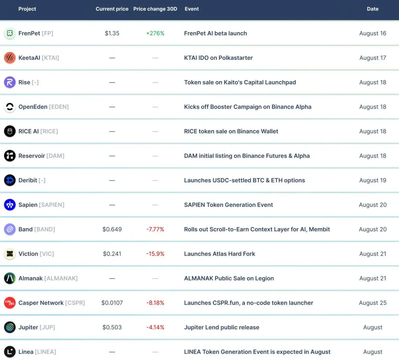Click Launches Atlas Hard Fork event
Screen dimensions: 399x362
[220, 254]
